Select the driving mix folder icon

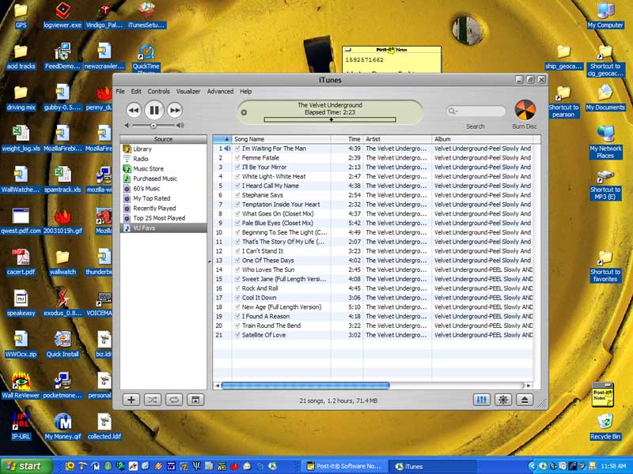pyautogui.click(x=21, y=97)
